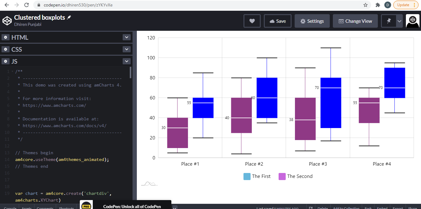This screenshot has width=421, height=209.
Task: Open the JS panel gear settings icon
Action: point(6,61)
